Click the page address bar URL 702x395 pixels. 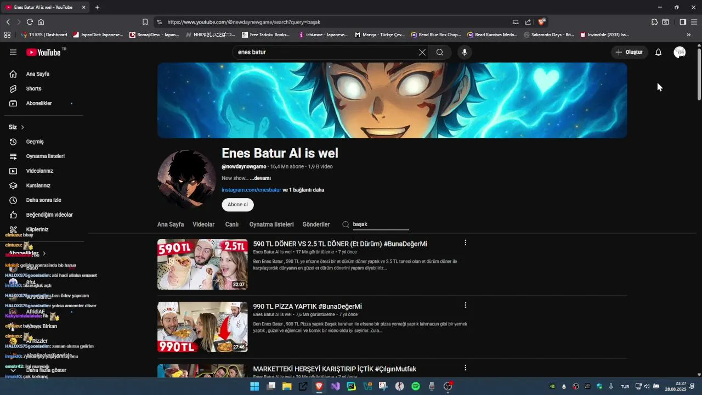(244, 22)
